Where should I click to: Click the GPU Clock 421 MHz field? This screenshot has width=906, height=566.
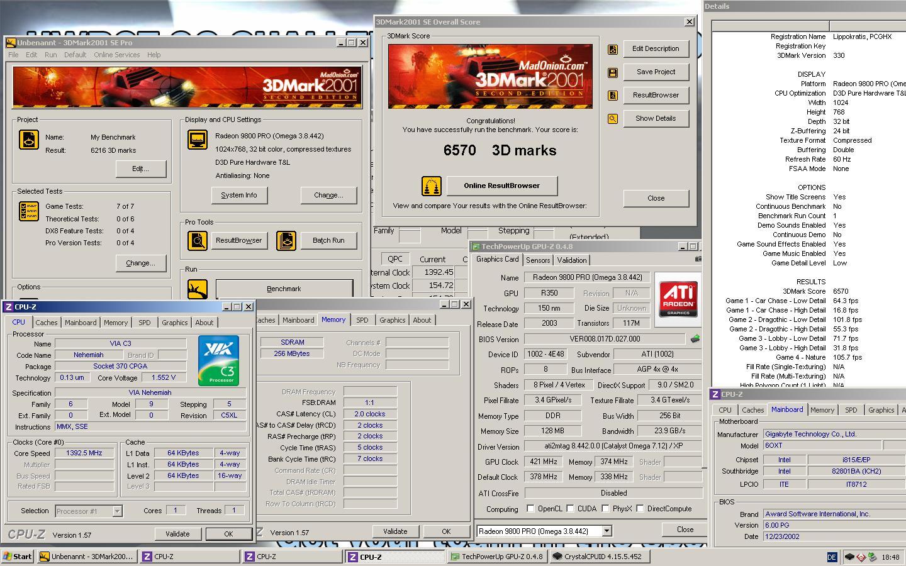click(x=543, y=462)
